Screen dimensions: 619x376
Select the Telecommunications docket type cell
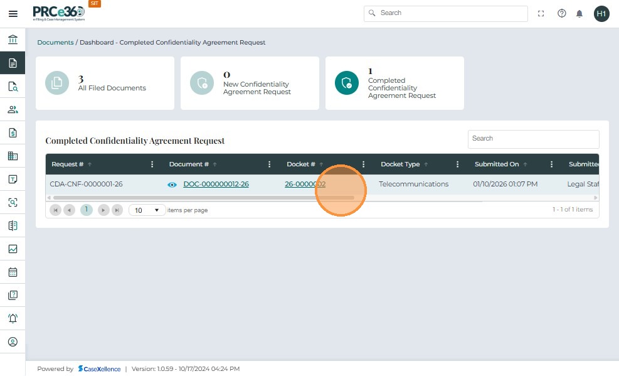click(413, 184)
